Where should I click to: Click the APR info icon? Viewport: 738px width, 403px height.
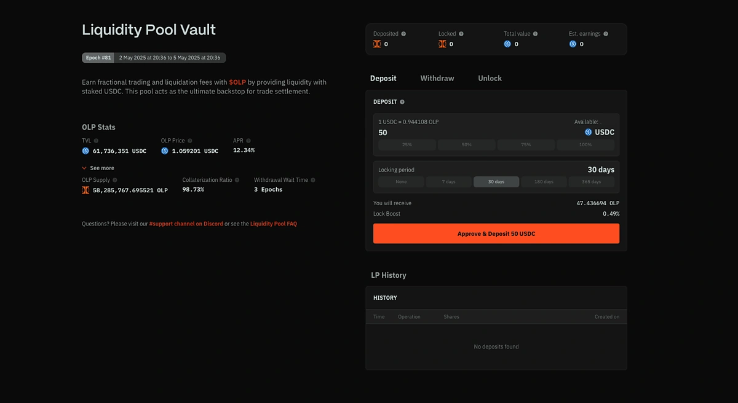pos(248,141)
